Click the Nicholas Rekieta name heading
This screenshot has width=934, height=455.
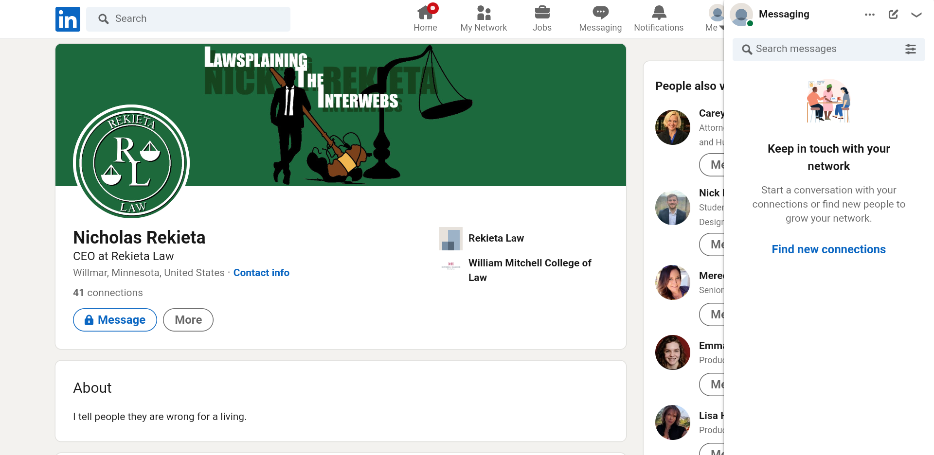[139, 238]
